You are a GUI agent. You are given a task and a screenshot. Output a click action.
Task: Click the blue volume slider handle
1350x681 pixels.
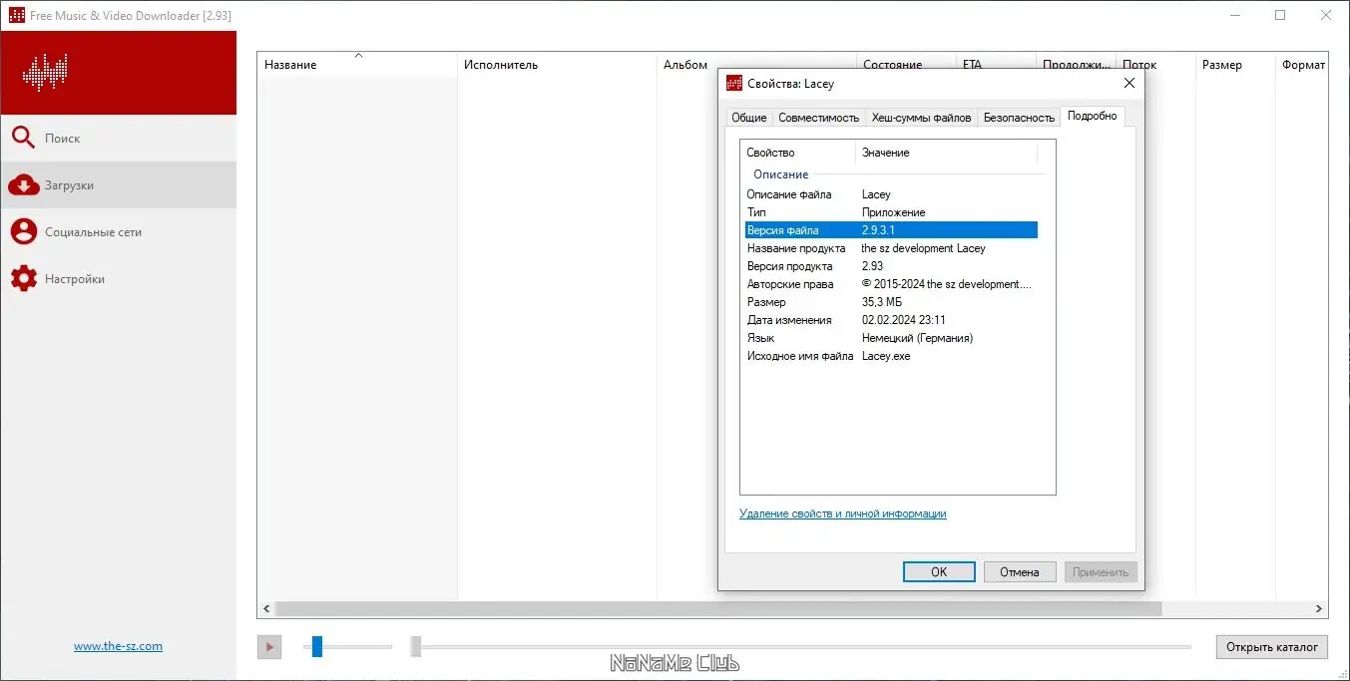coord(317,647)
